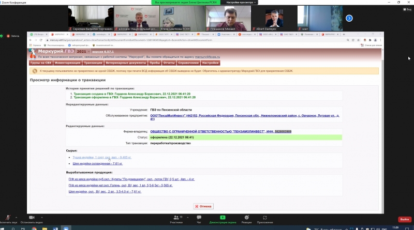Select Елена Цветкова РСХН video thumbnail
The image size is (414, 230).
pyautogui.click(x=183, y=18)
